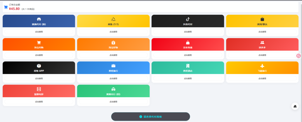Click the 拼多多 card title
The image size is (302, 122).
(262, 48)
